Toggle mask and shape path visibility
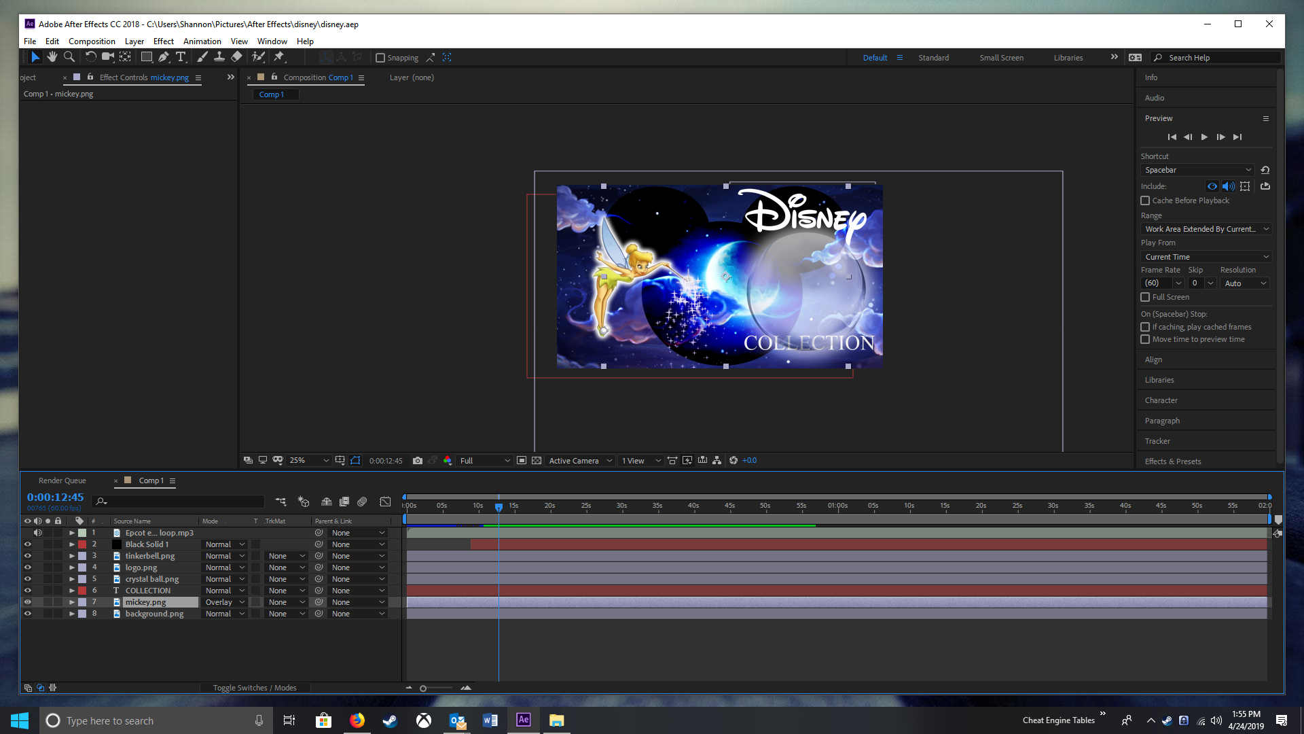 pyautogui.click(x=355, y=461)
